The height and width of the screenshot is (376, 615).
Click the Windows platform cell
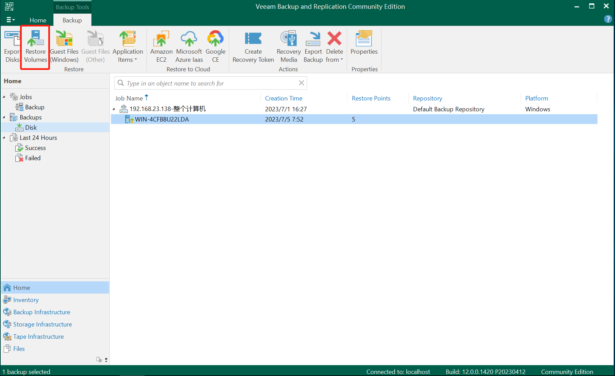(537, 109)
